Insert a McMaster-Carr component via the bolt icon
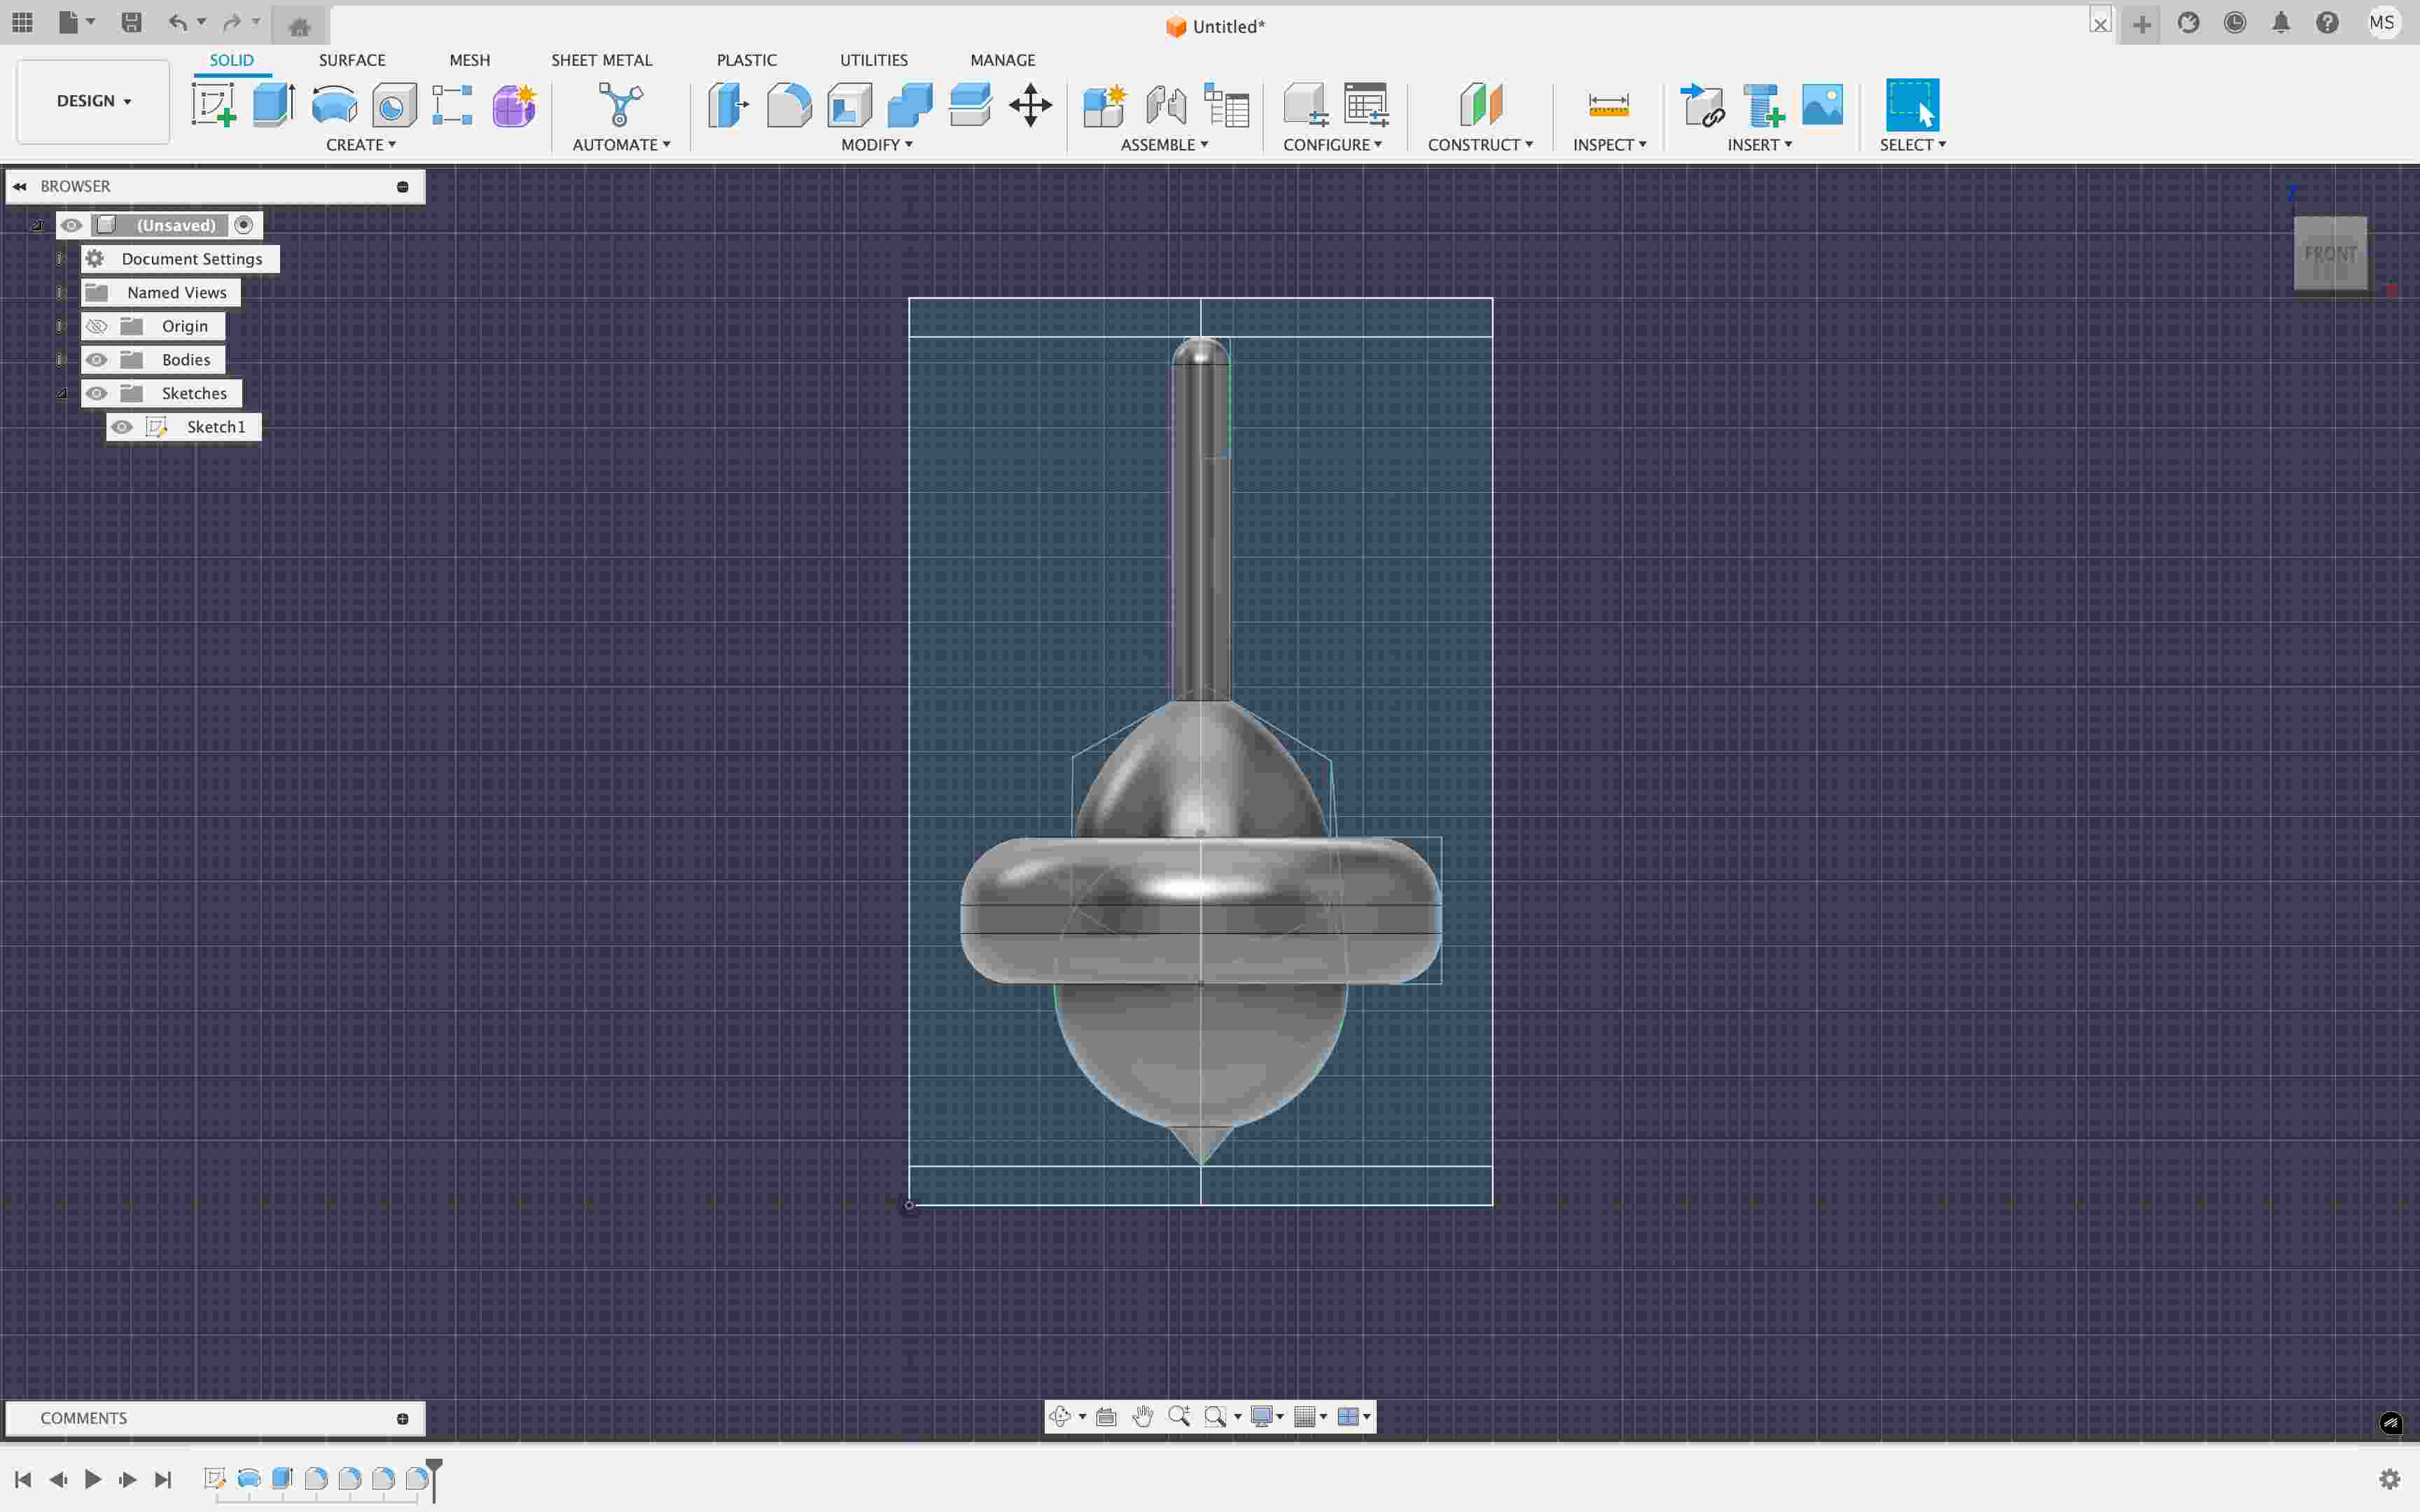Image resolution: width=2420 pixels, height=1512 pixels. [1763, 105]
